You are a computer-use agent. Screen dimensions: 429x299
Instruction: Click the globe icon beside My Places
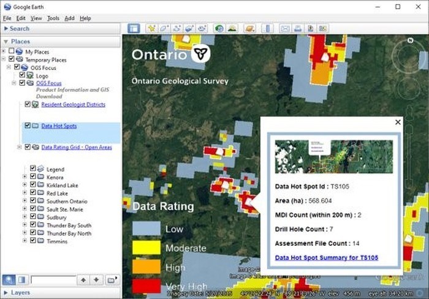pyautogui.click(x=19, y=51)
